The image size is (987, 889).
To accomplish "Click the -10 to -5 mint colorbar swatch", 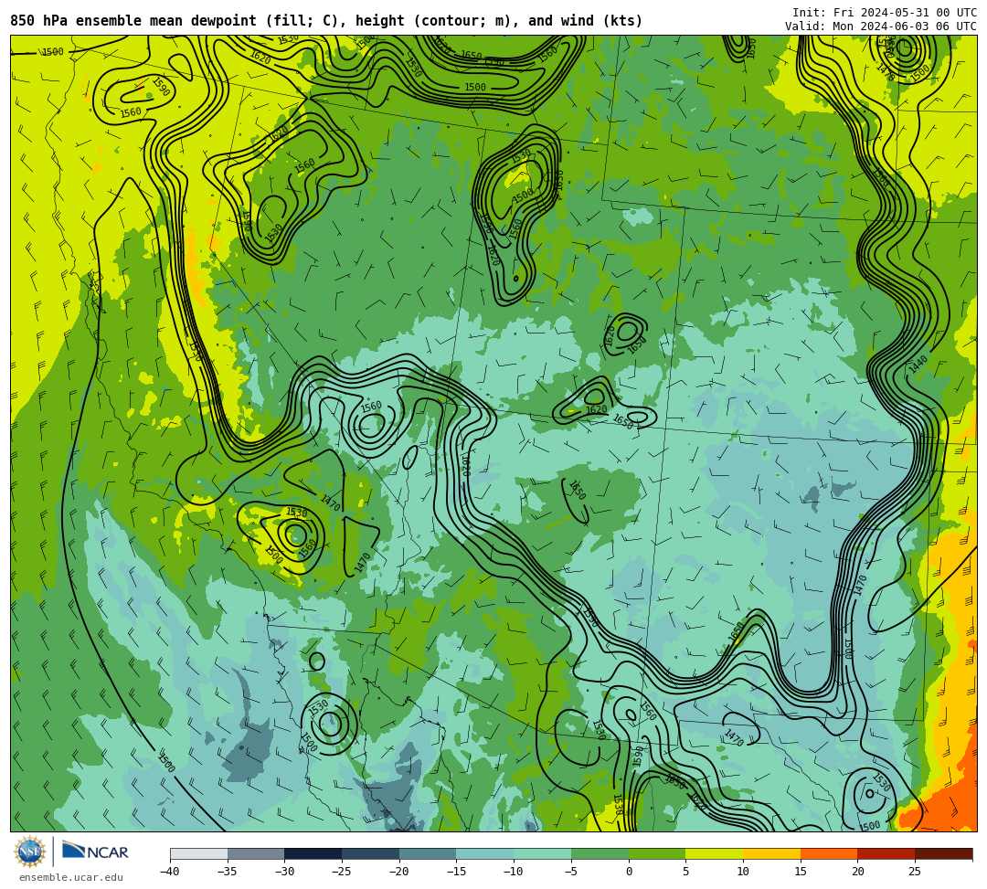I will 543,853.
